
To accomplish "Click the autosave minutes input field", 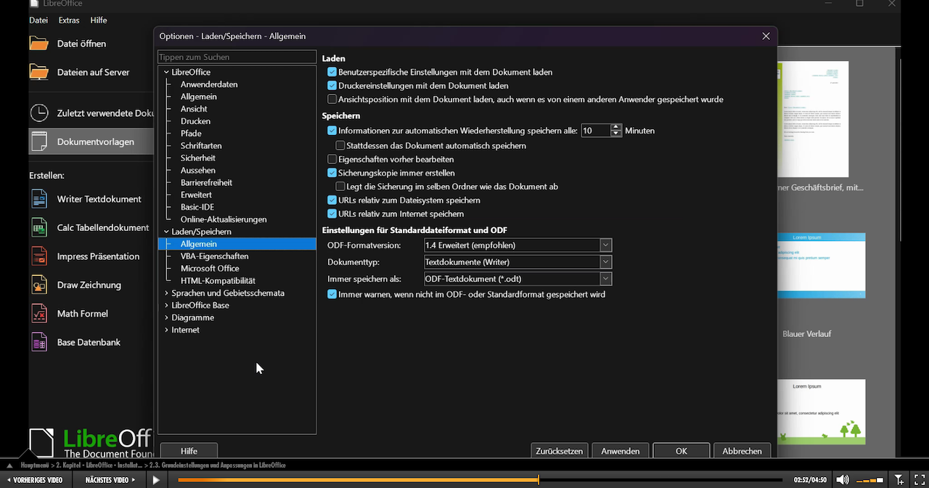I will click(596, 131).
